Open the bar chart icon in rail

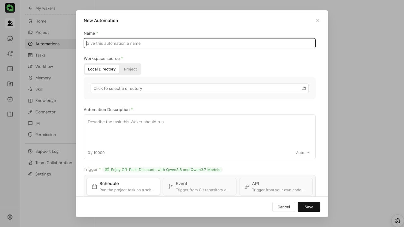click(10, 69)
